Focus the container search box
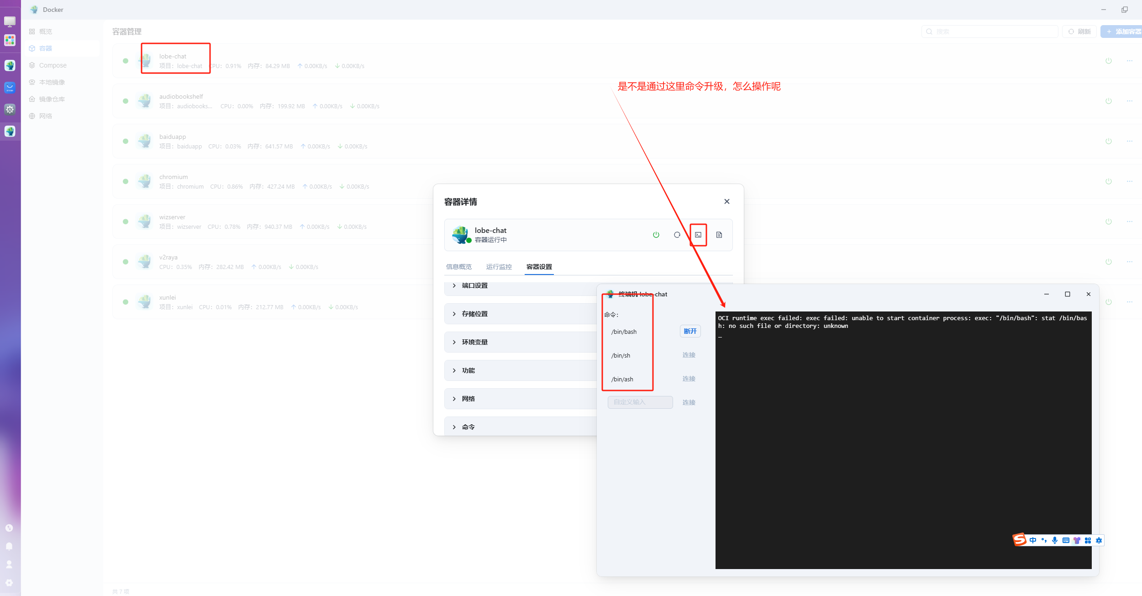 [x=989, y=32]
